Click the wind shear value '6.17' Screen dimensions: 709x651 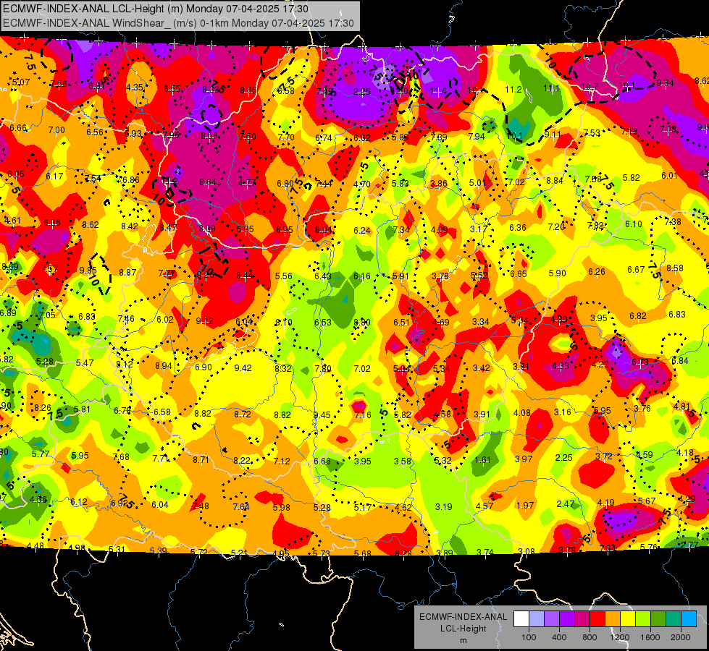point(55,176)
